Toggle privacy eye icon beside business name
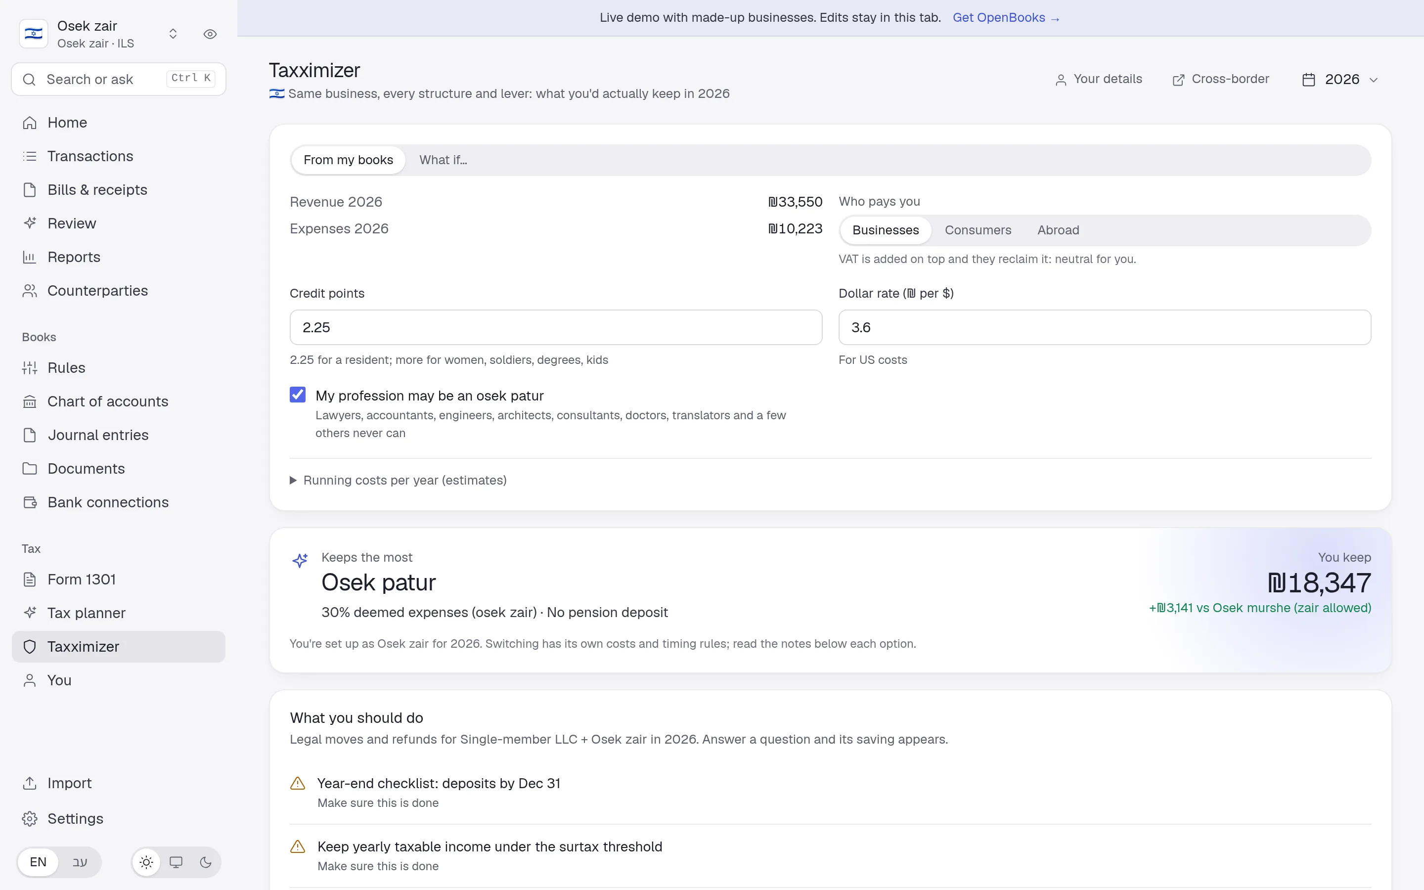1424x890 pixels. tap(210, 34)
